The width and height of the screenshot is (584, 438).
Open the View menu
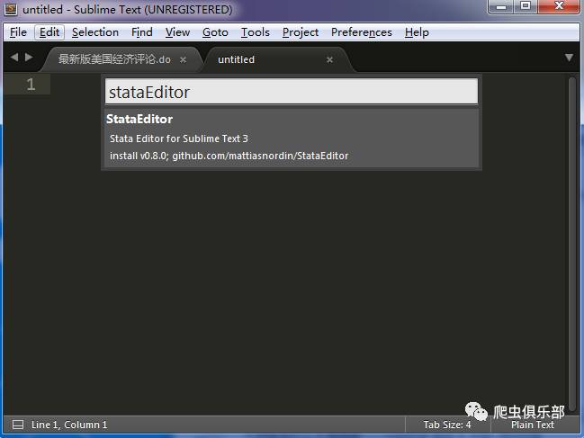point(177,32)
